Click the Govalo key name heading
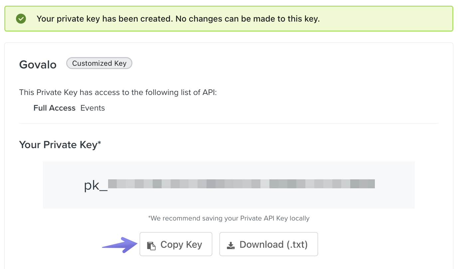This screenshot has width=461, height=269. [x=38, y=64]
